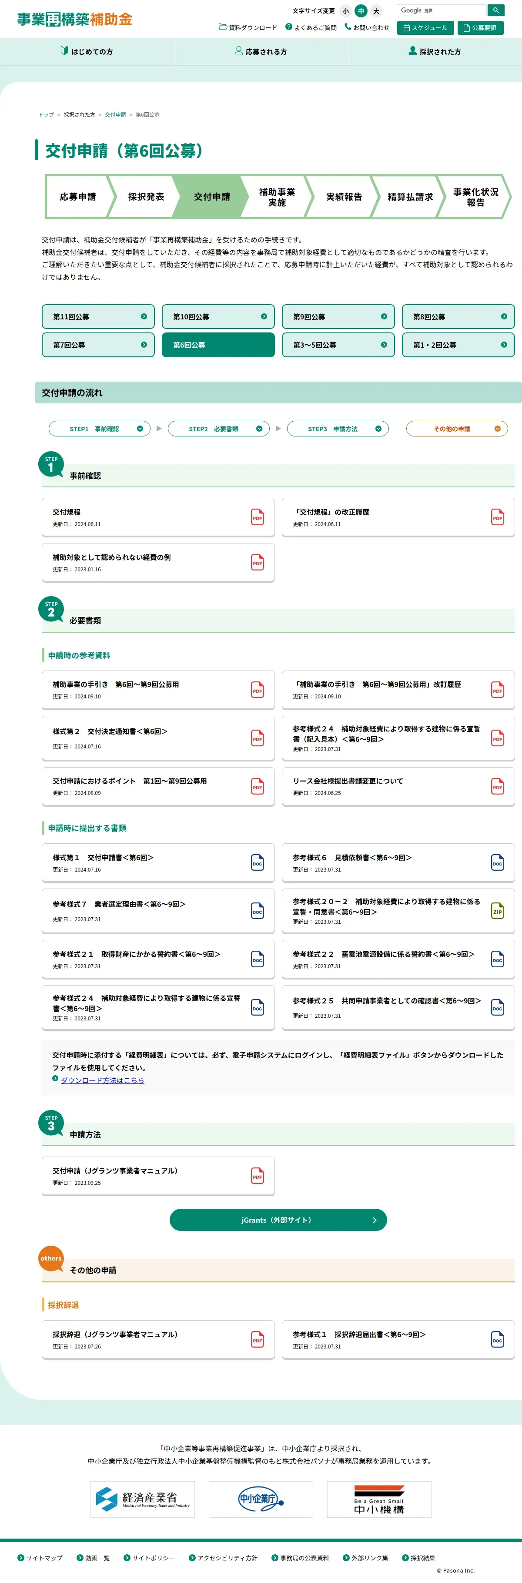Open 第11回公募 page
522x1583 pixels.
98,316
